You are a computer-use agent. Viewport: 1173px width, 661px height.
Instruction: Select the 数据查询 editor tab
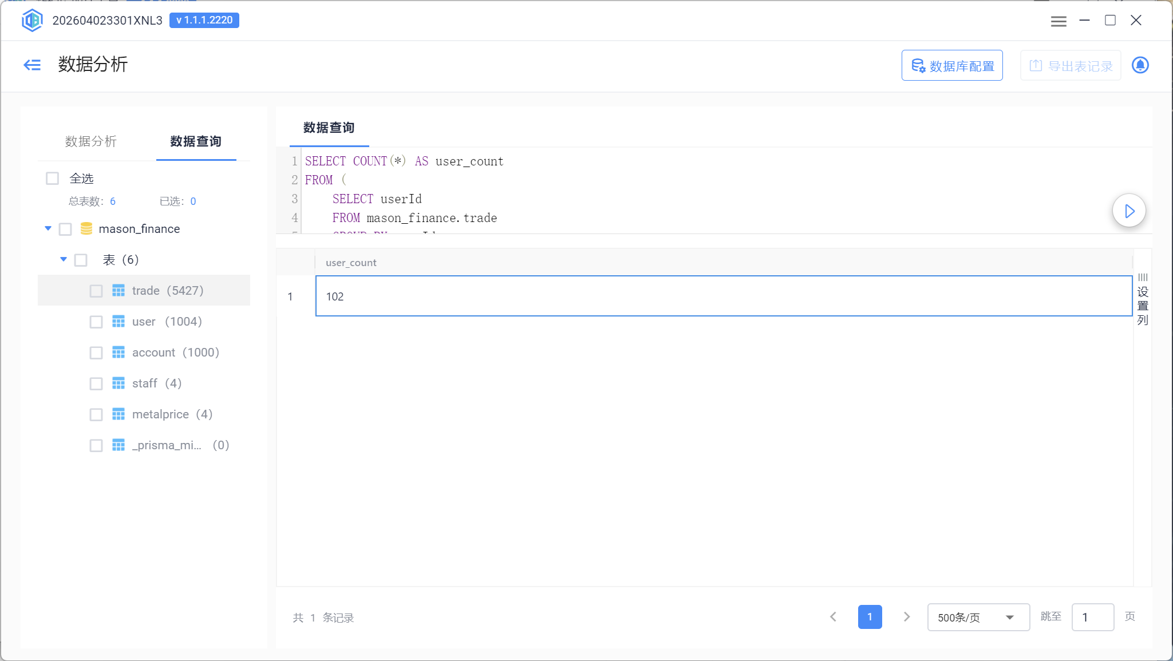(x=329, y=128)
